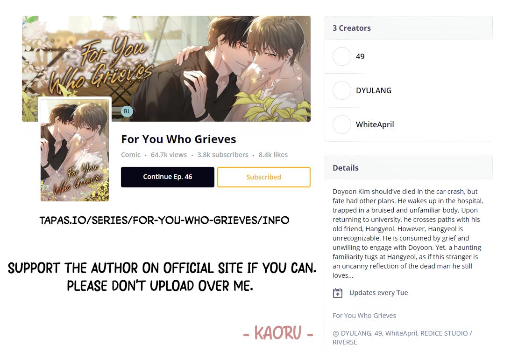Click the series cover thumbnail

click(75, 150)
